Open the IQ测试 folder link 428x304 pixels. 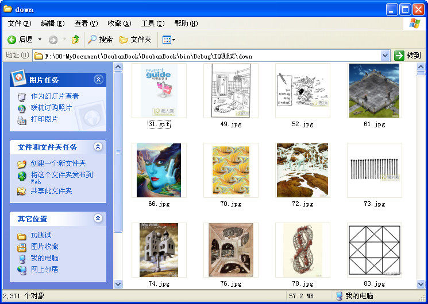[x=41, y=235]
